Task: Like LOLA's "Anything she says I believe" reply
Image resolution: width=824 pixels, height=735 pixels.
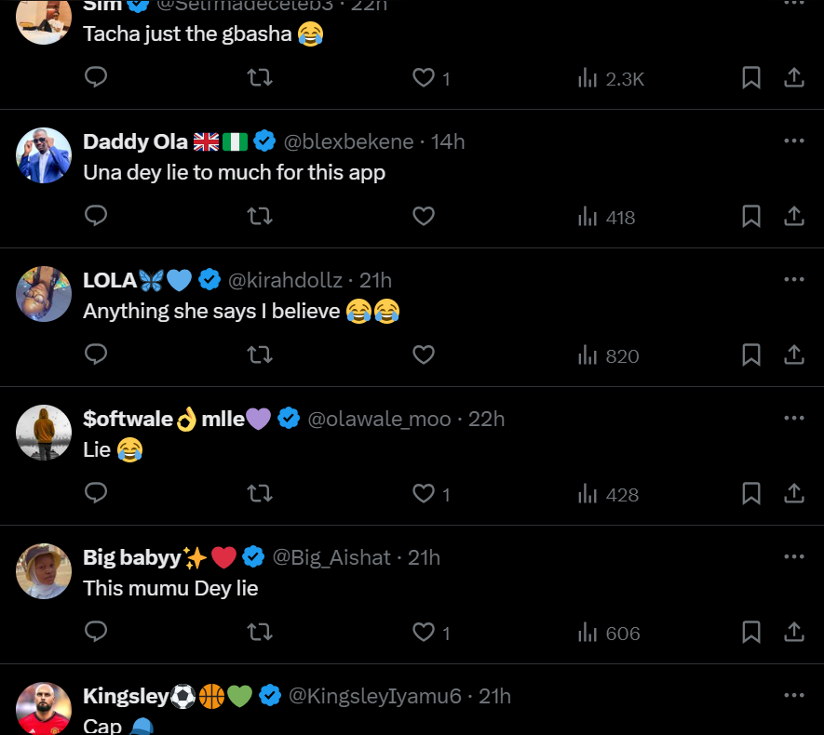Action: click(x=424, y=354)
